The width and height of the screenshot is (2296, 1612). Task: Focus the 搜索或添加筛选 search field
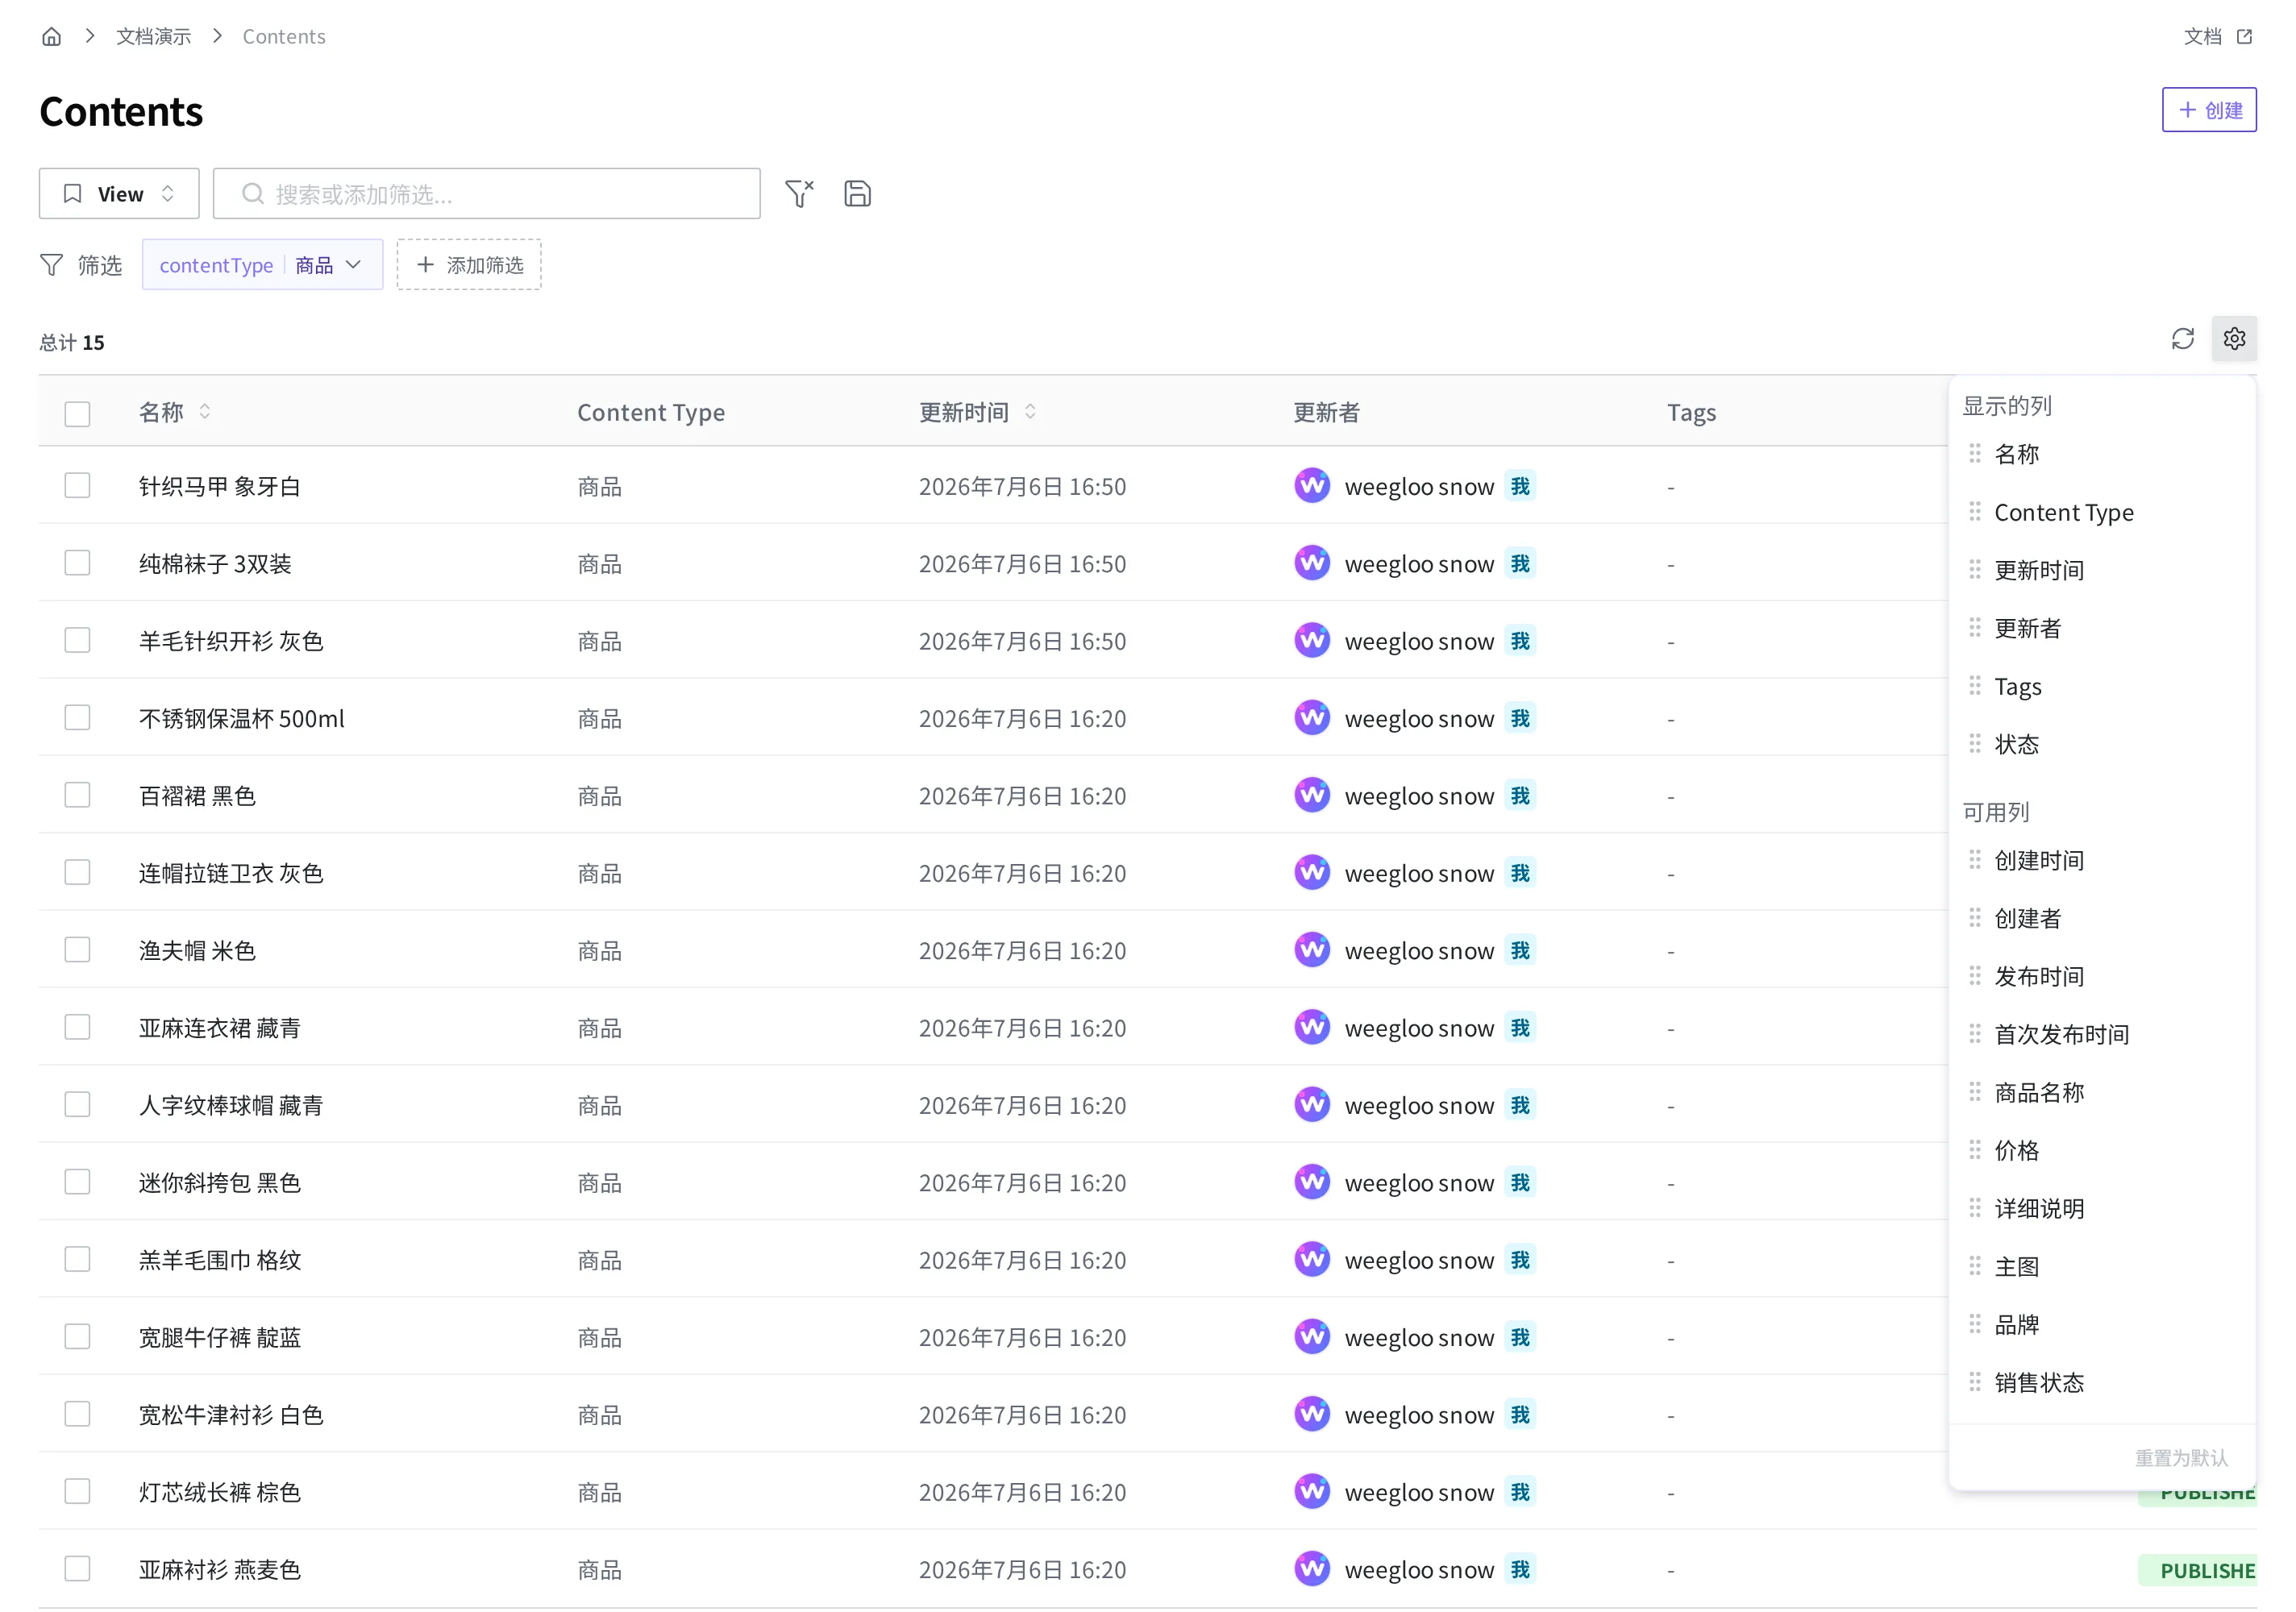pyautogui.click(x=487, y=194)
